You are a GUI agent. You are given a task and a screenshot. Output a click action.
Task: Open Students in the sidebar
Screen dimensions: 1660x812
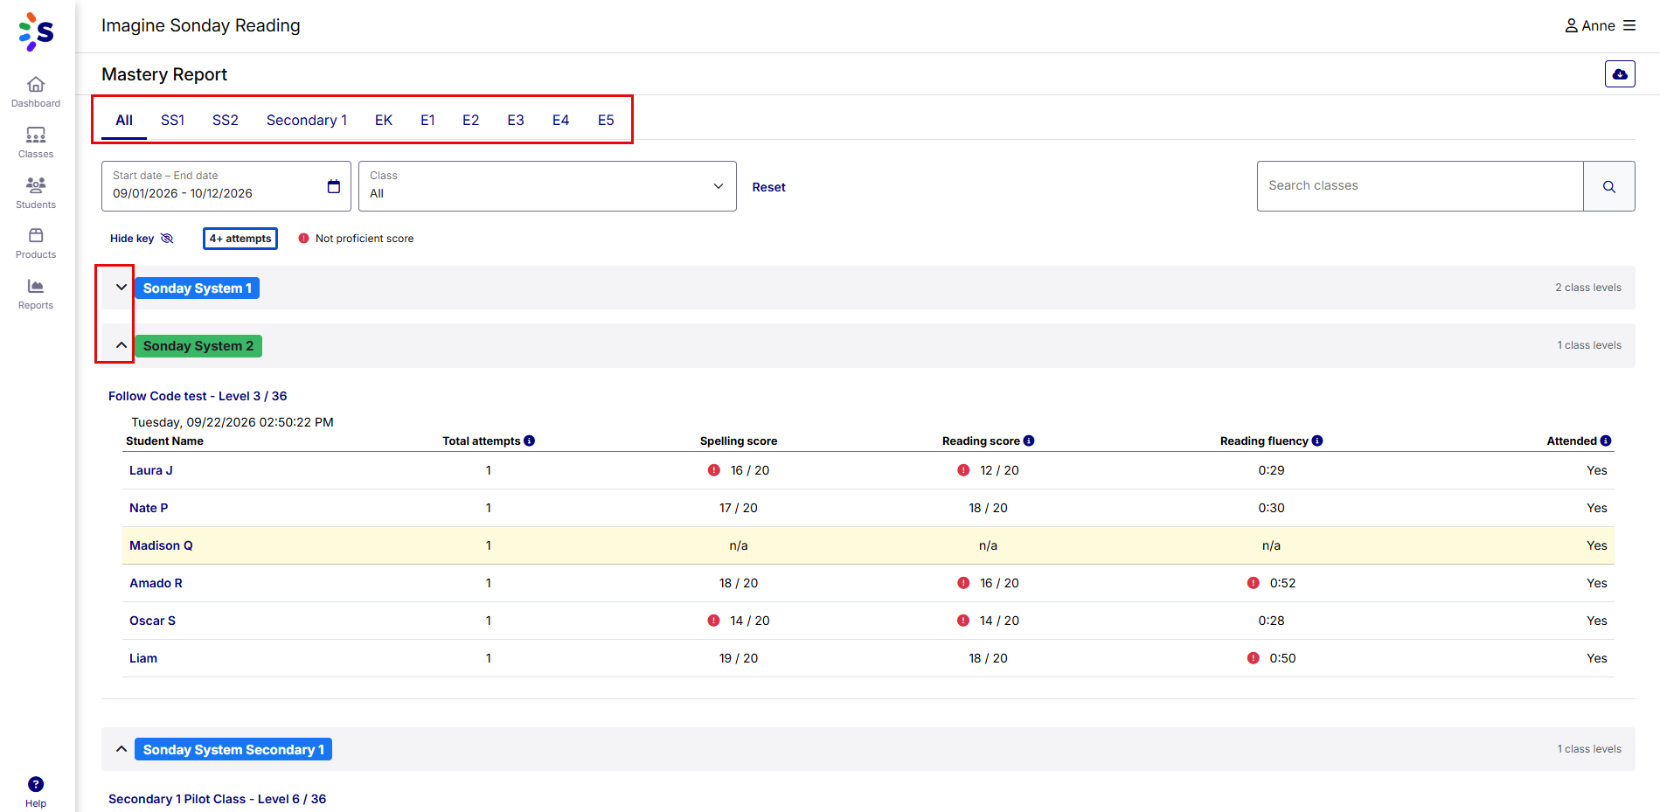36,193
